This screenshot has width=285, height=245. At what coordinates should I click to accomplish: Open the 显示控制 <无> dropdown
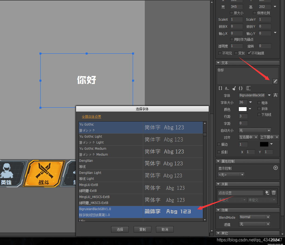point(231,175)
